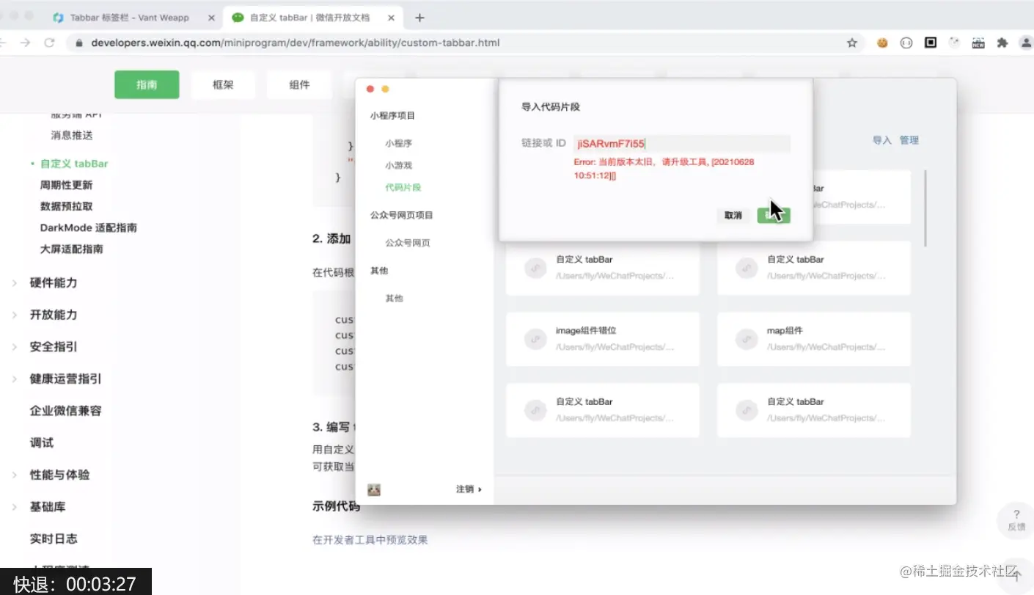This screenshot has height=595, width=1034.
Task: Click 注销 to log out
Action: 468,489
